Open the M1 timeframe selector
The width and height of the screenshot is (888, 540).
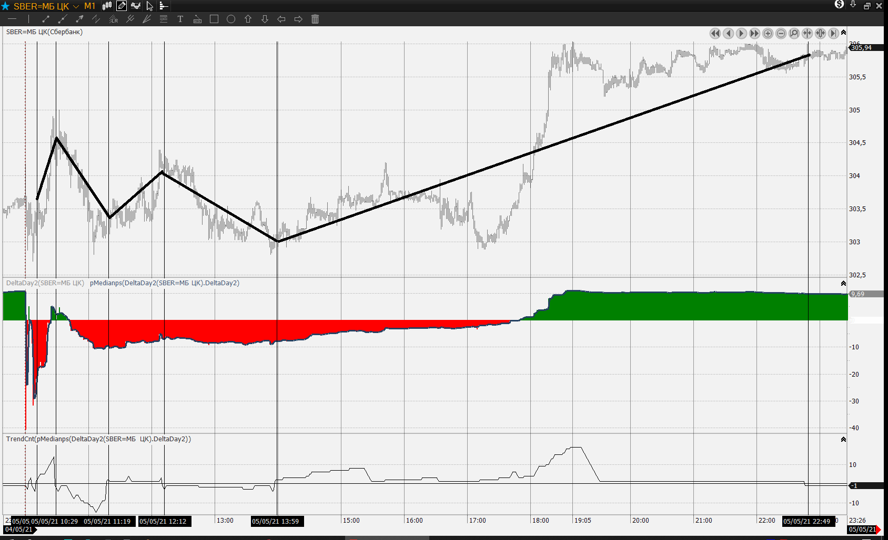[89, 6]
